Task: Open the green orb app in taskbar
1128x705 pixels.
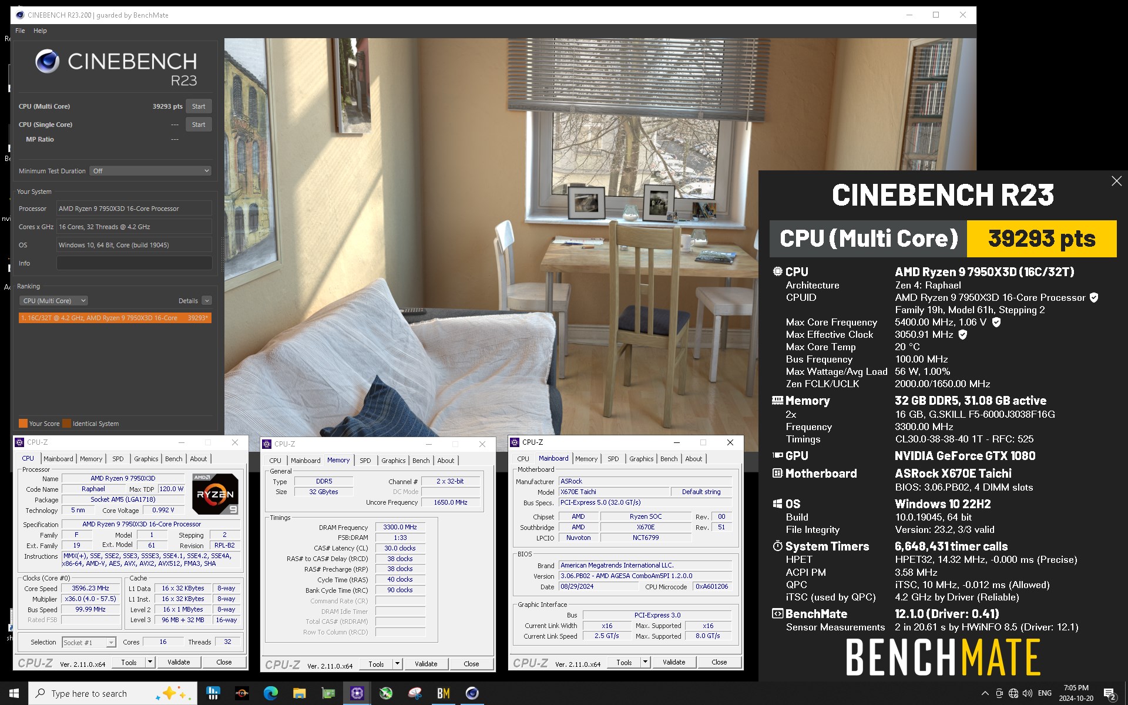Action: tap(386, 693)
